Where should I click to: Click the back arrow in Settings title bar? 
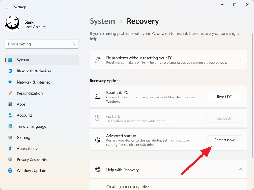(x=7, y=7)
